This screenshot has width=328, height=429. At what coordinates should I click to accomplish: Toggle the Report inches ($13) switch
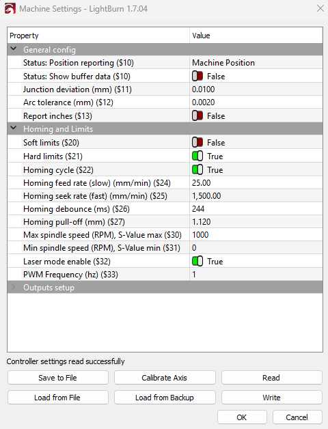click(x=197, y=116)
